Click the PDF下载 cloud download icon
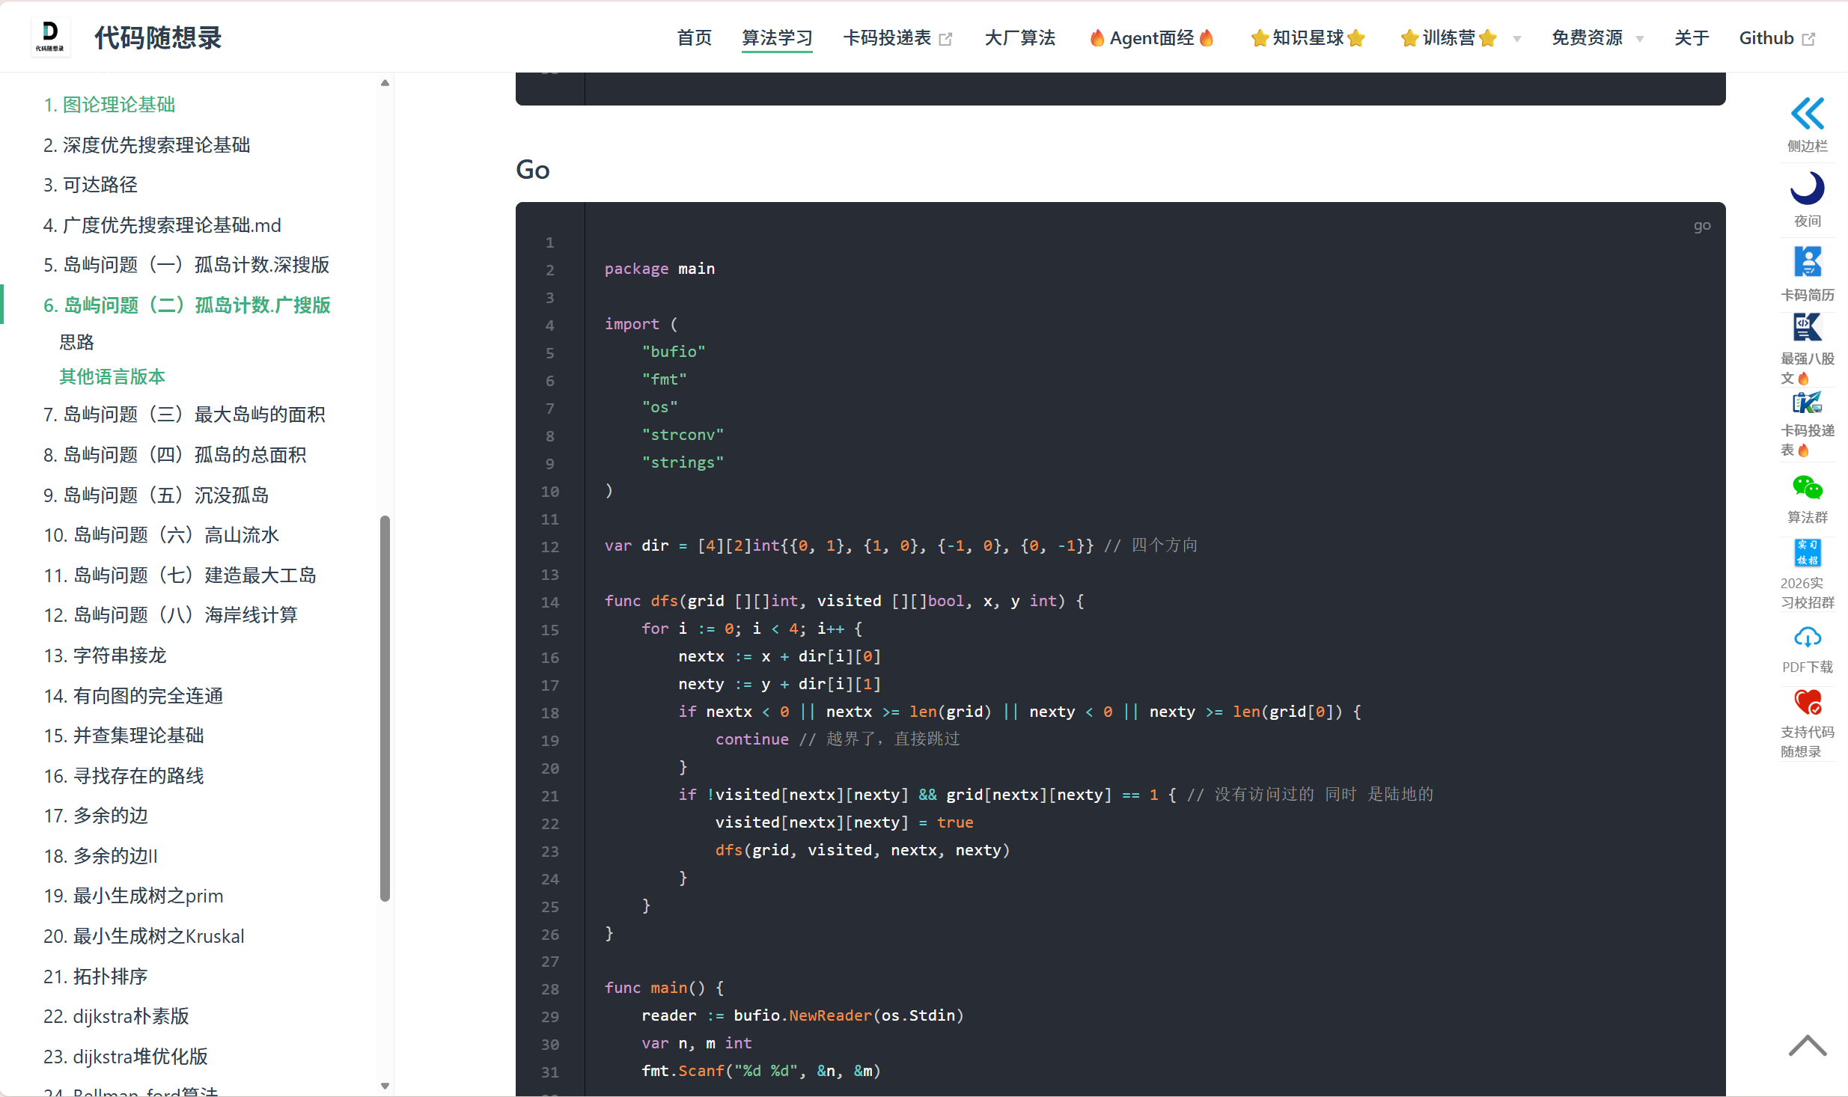 [x=1807, y=638]
